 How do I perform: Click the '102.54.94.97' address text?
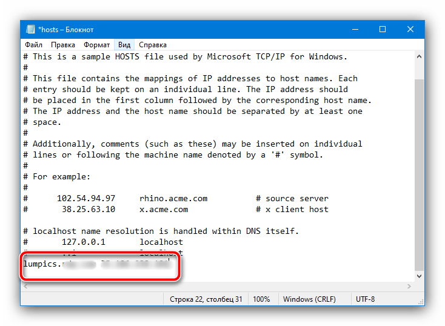(86, 198)
